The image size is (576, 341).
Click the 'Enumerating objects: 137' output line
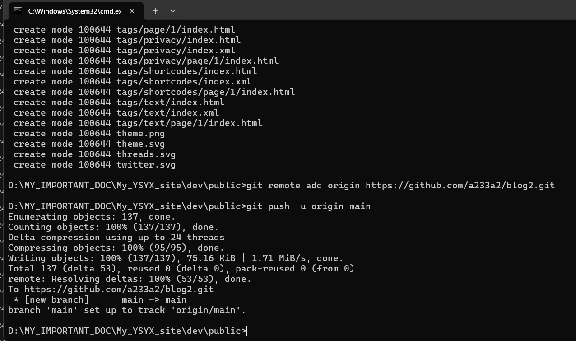click(x=92, y=217)
